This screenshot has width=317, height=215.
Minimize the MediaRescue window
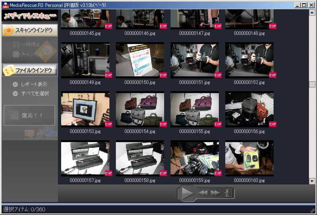tap(297, 5)
